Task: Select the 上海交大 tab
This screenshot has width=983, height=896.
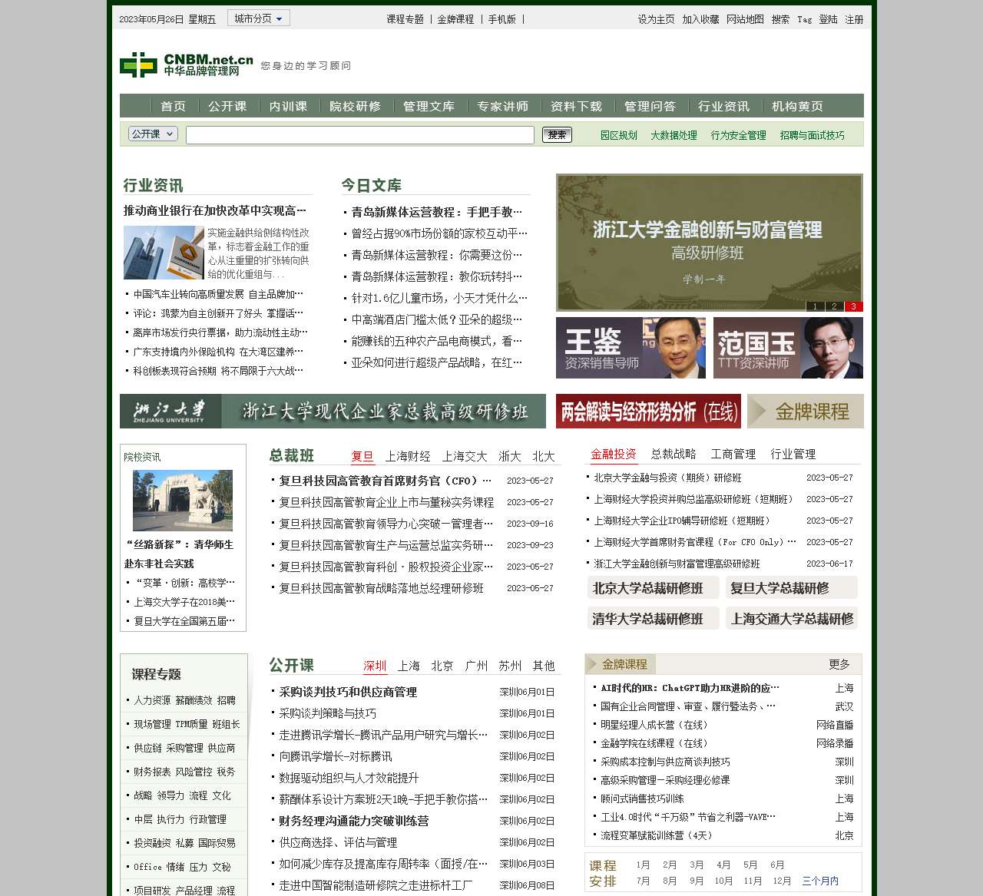Action: click(x=465, y=456)
